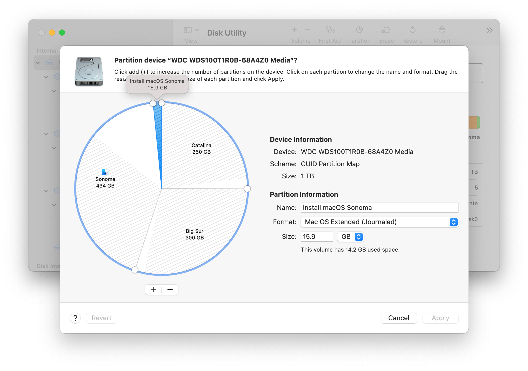Screen dimensions: 528x371
Task: Click the green zoom button of Disk Utility
Action: tap(62, 33)
